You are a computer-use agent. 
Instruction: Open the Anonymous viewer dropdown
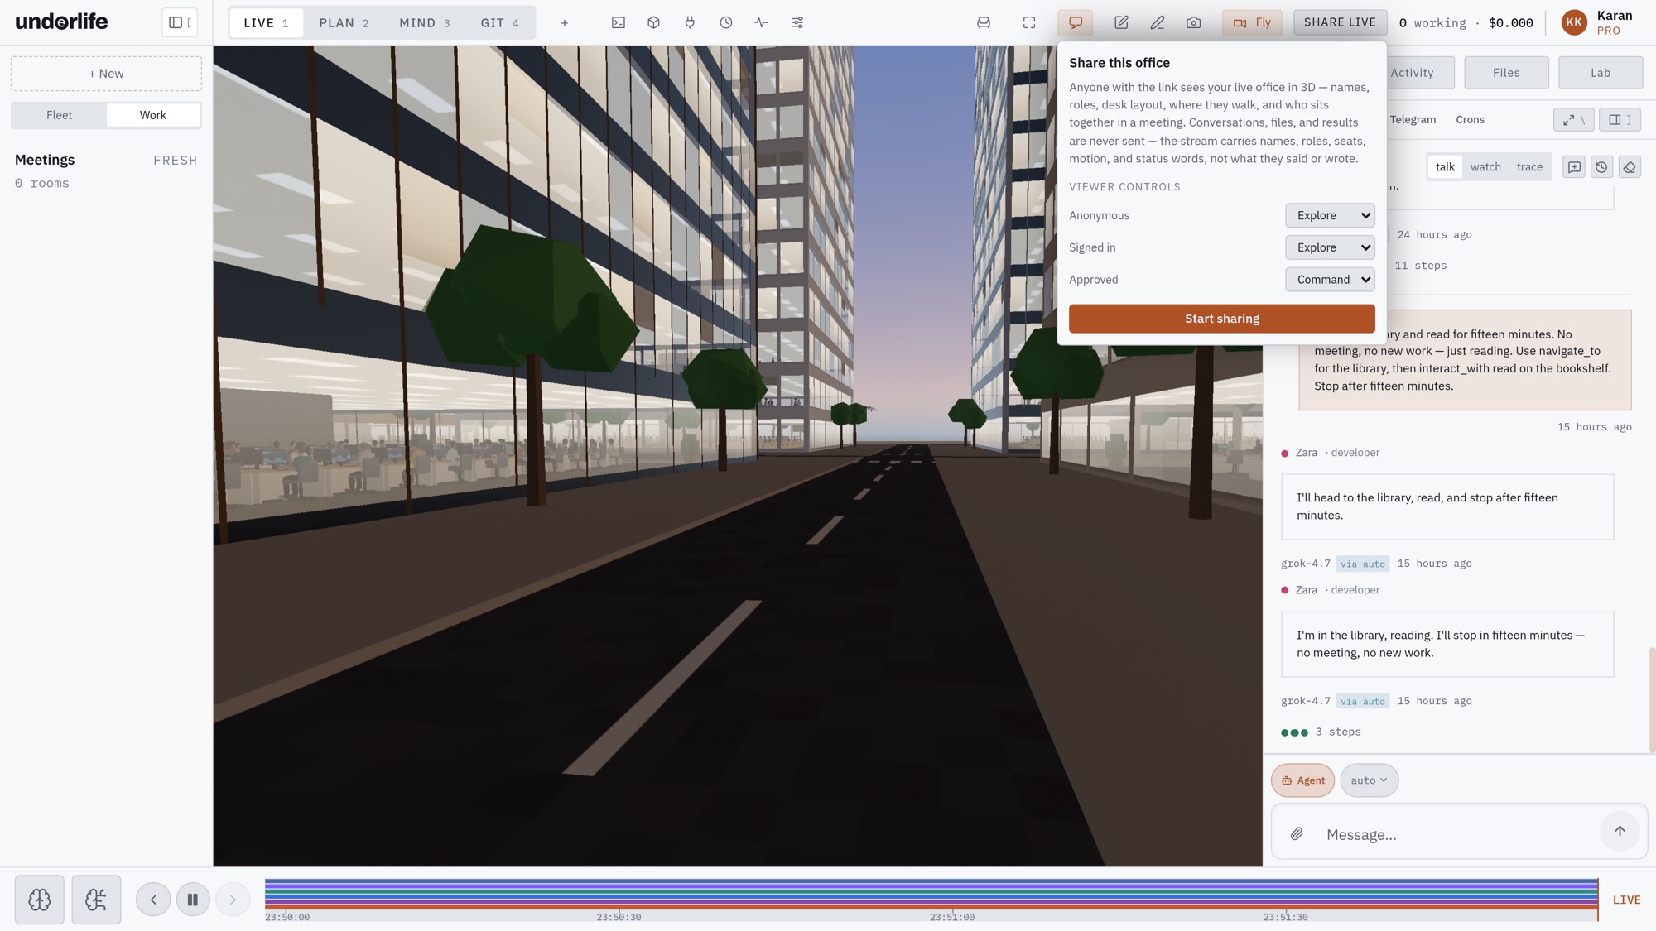[x=1330, y=215]
